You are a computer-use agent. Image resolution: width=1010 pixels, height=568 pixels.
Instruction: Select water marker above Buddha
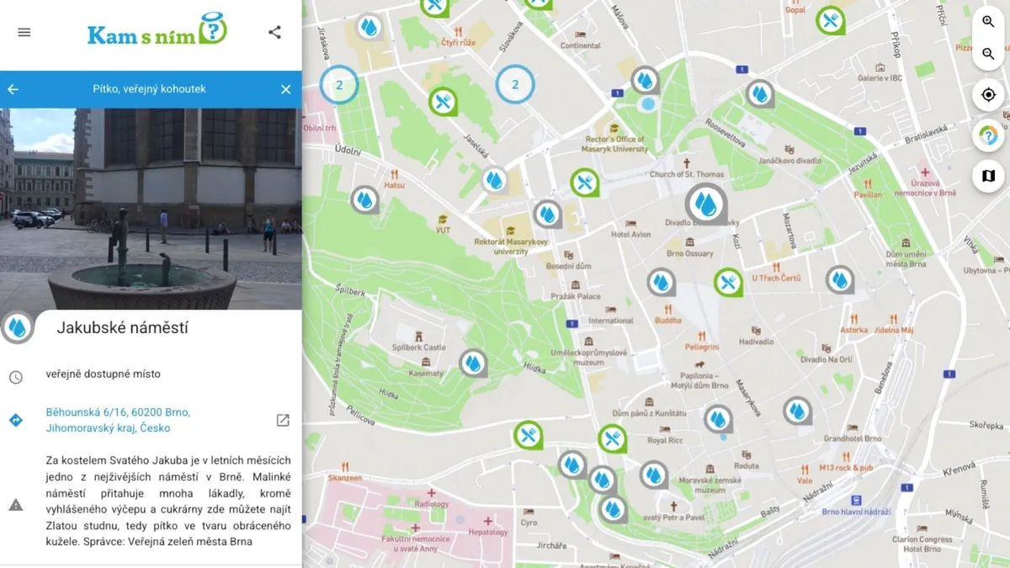662,282
